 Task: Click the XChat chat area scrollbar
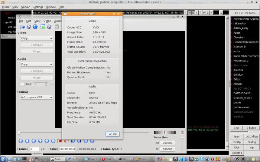[227, 82]
